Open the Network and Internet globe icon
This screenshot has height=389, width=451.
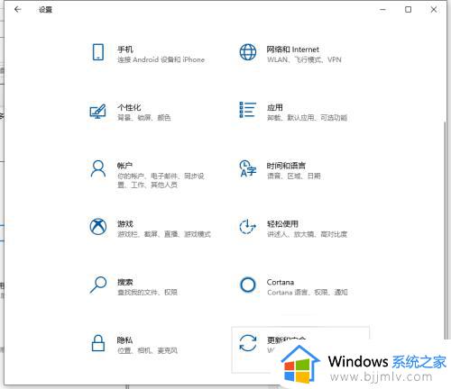click(248, 52)
